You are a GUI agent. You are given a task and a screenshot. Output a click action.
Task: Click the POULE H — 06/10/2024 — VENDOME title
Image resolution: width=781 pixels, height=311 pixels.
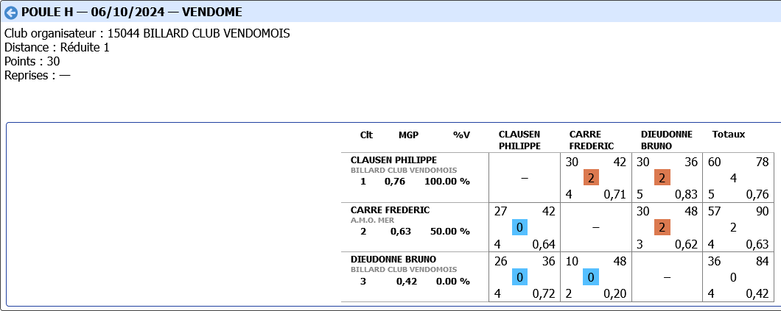pyautogui.click(x=132, y=12)
